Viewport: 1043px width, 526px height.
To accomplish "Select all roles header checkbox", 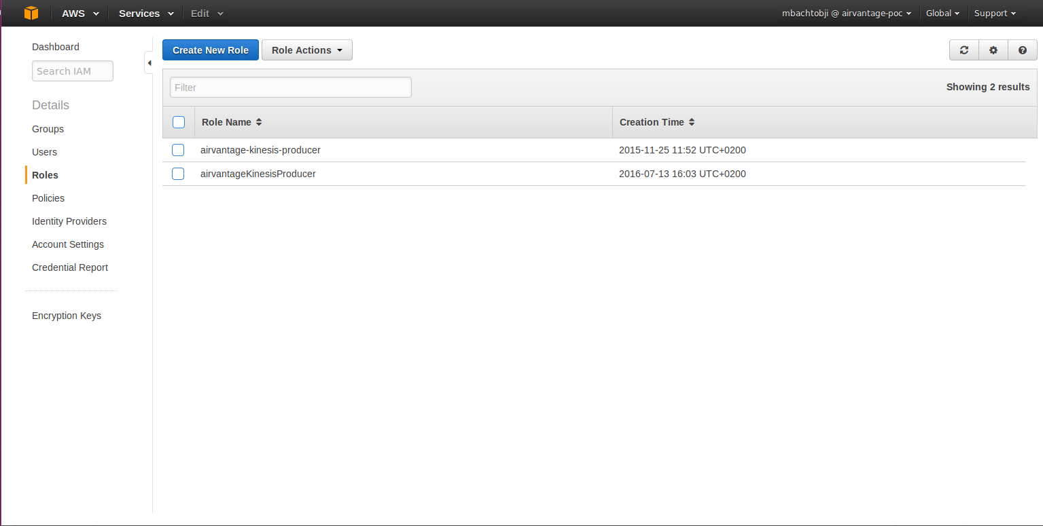I will click(179, 122).
